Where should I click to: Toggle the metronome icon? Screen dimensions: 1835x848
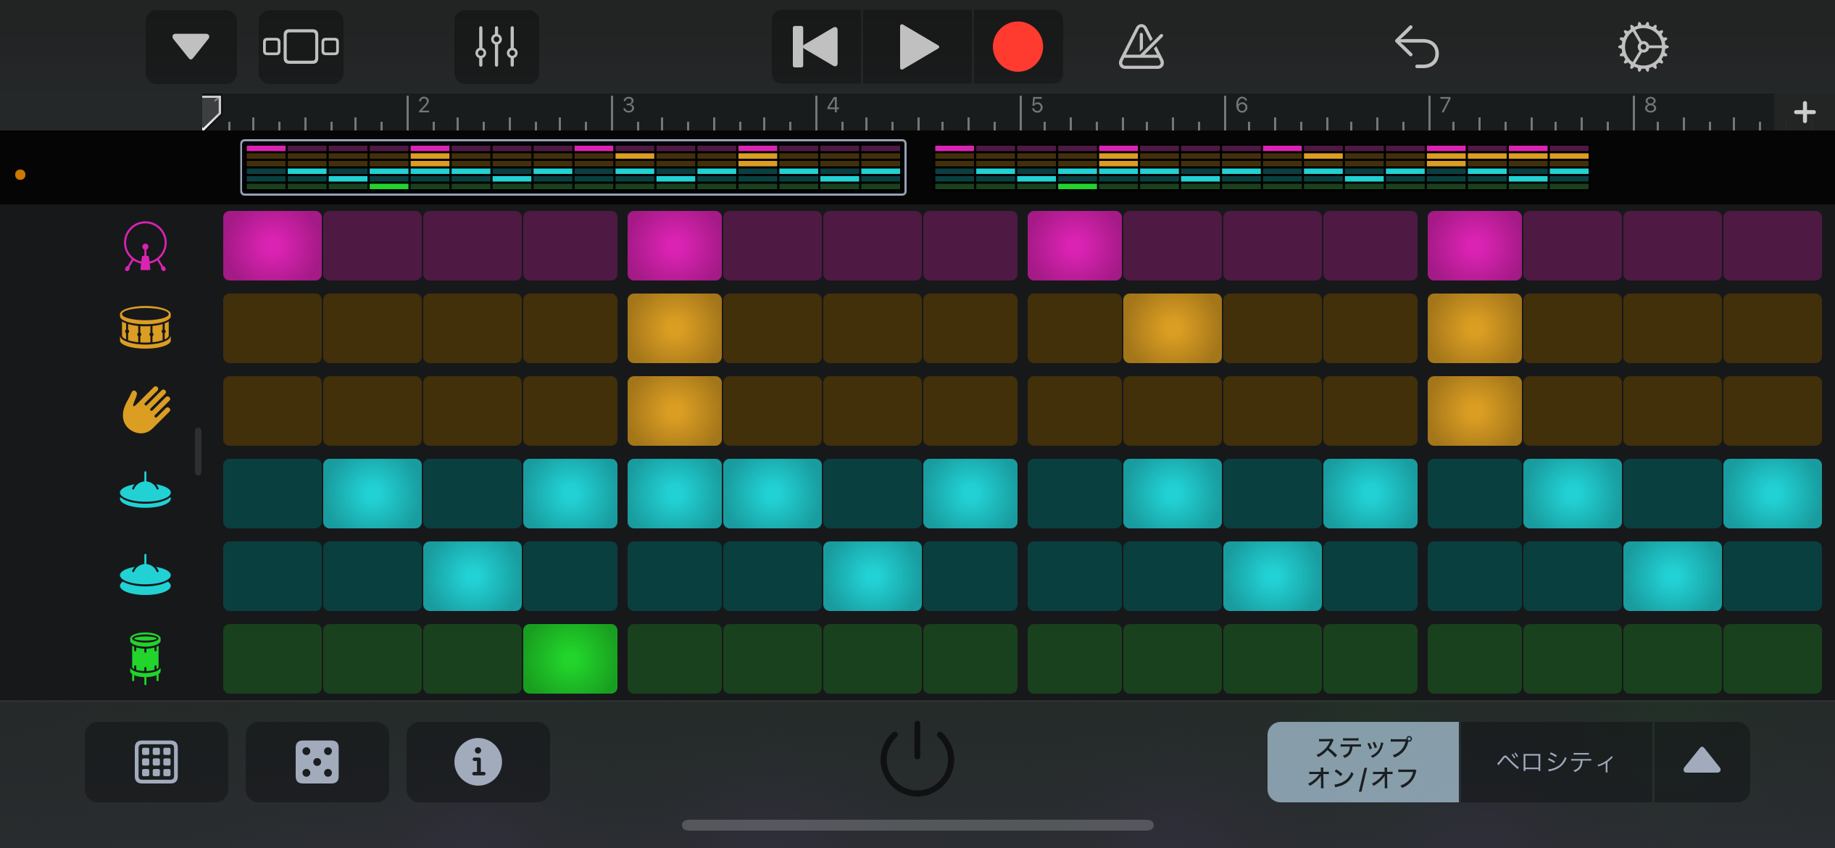pos(1141,47)
